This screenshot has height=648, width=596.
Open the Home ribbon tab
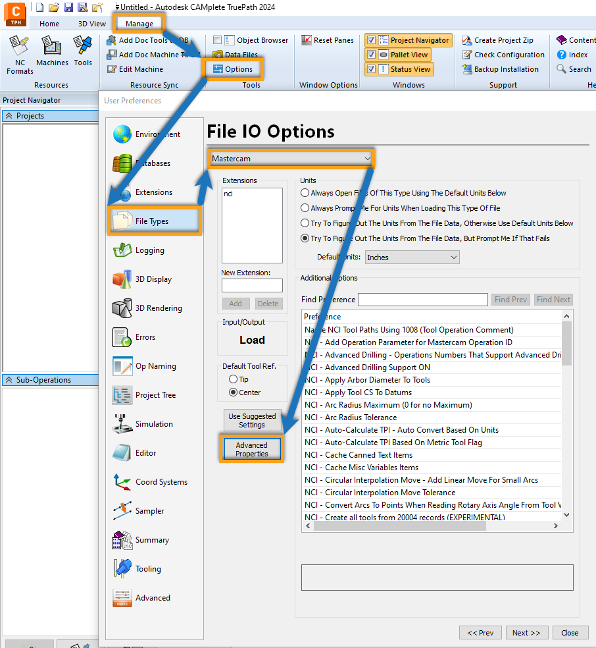click(49, 24)
